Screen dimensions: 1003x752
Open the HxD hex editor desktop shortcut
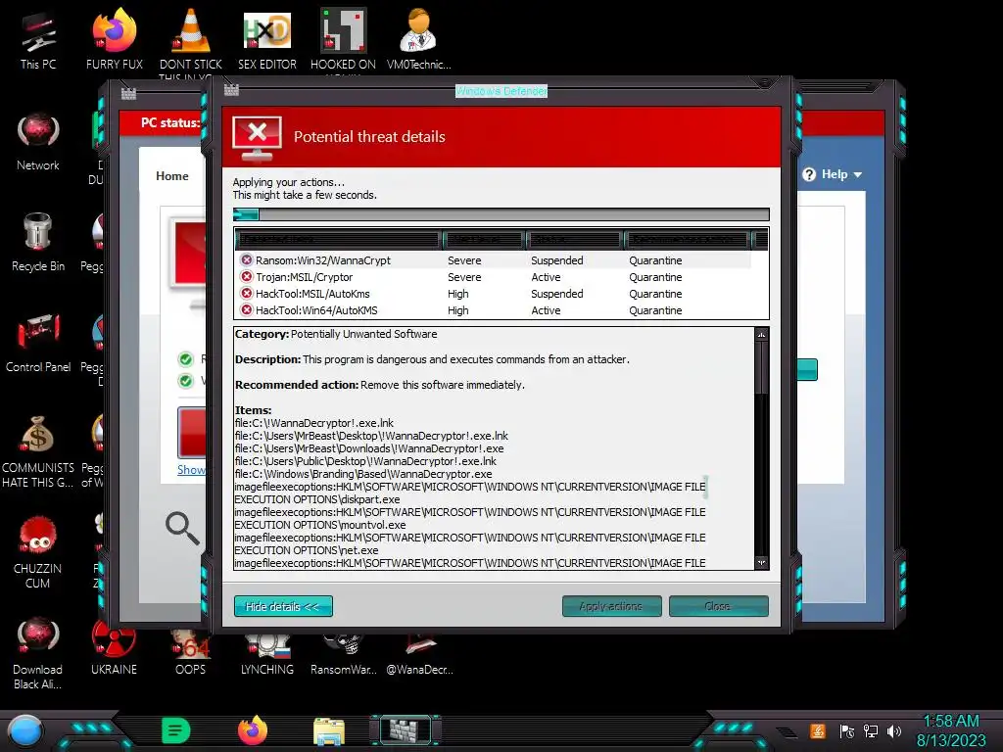coord(266,40)
